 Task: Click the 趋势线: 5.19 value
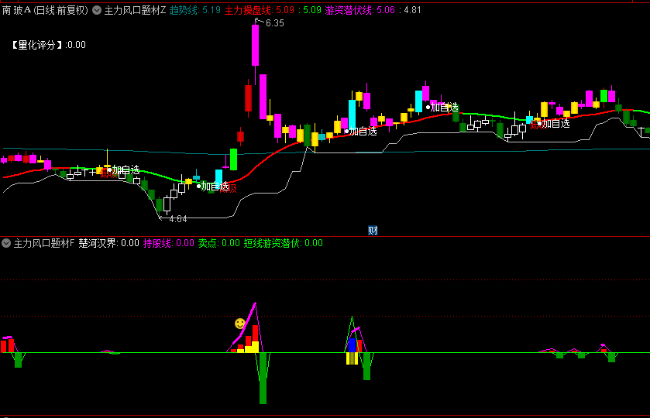pos(194,10)
